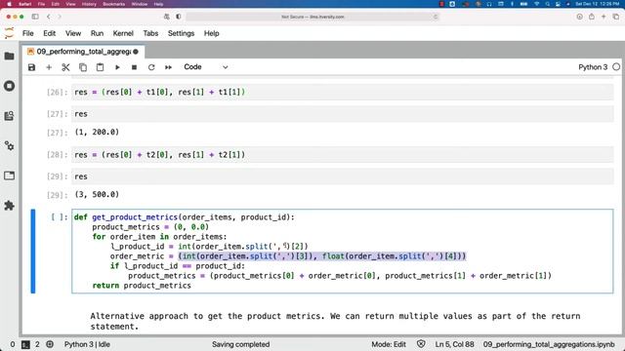The width and height of the screenshot is (625, 351).
Task: Click the blue collapse bar of active cell
Action: click(33, 252)
